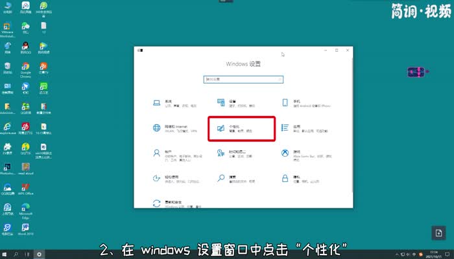Open the 游戏 (Gaming) Xbox settings category
Image resolution: width=454 pixels, height=259 pixels.
(x=305, y=155)
